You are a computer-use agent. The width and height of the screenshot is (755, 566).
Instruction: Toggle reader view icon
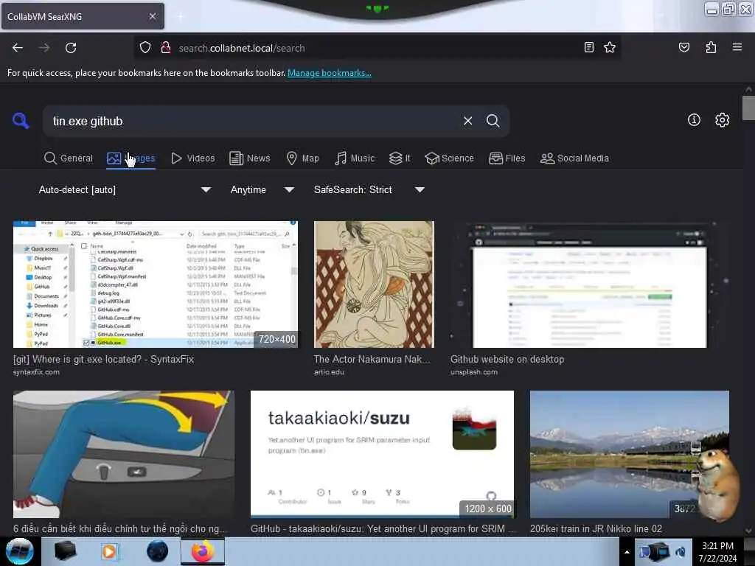588,47
